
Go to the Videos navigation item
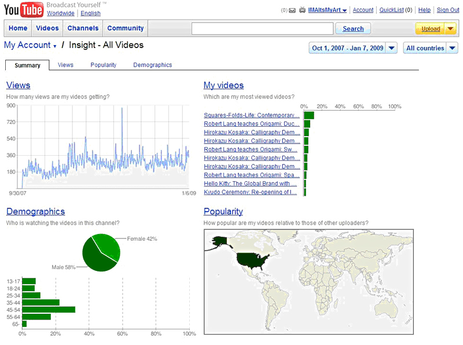pyautogui.click(x=47, y=28)
